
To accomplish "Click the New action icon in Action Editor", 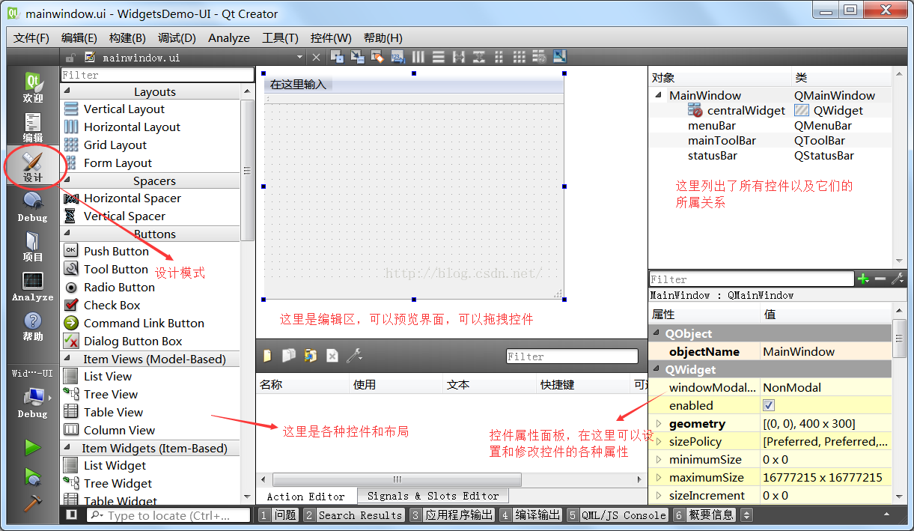I will [266, 356].
